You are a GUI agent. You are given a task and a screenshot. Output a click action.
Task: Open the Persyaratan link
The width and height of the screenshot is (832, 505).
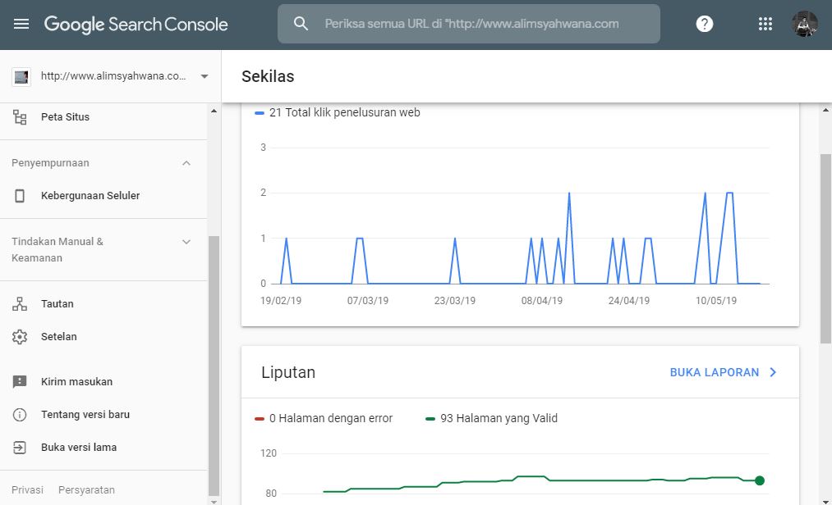[86, 490]
